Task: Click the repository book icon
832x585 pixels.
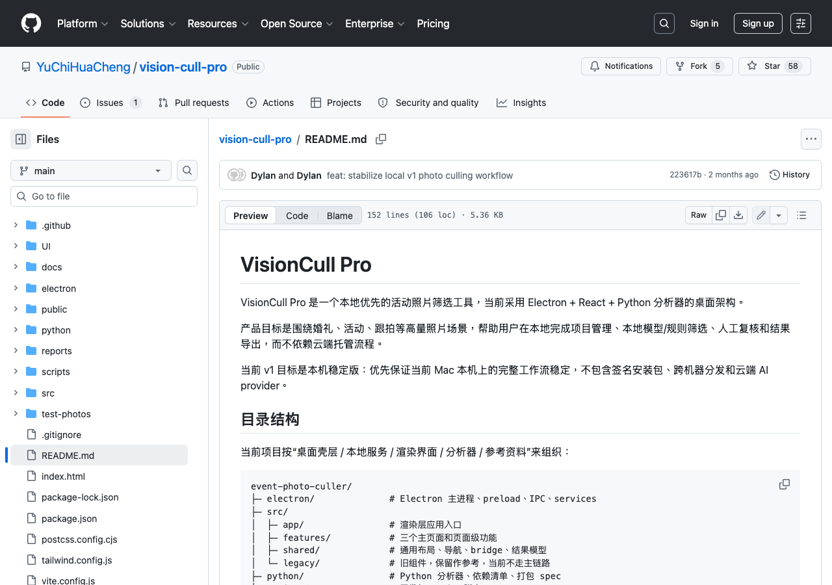Action: tap(26, 67)
